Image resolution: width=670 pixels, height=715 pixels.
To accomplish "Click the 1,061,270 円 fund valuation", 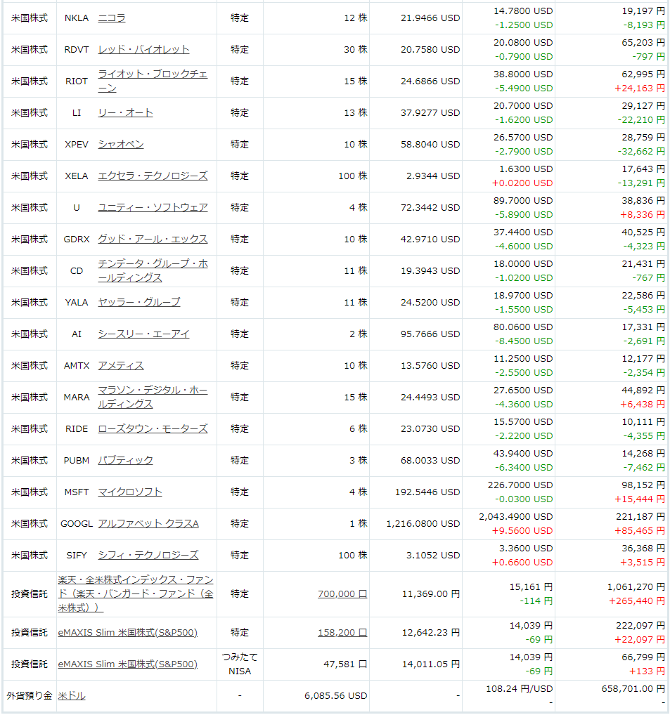I will point(636,587).
